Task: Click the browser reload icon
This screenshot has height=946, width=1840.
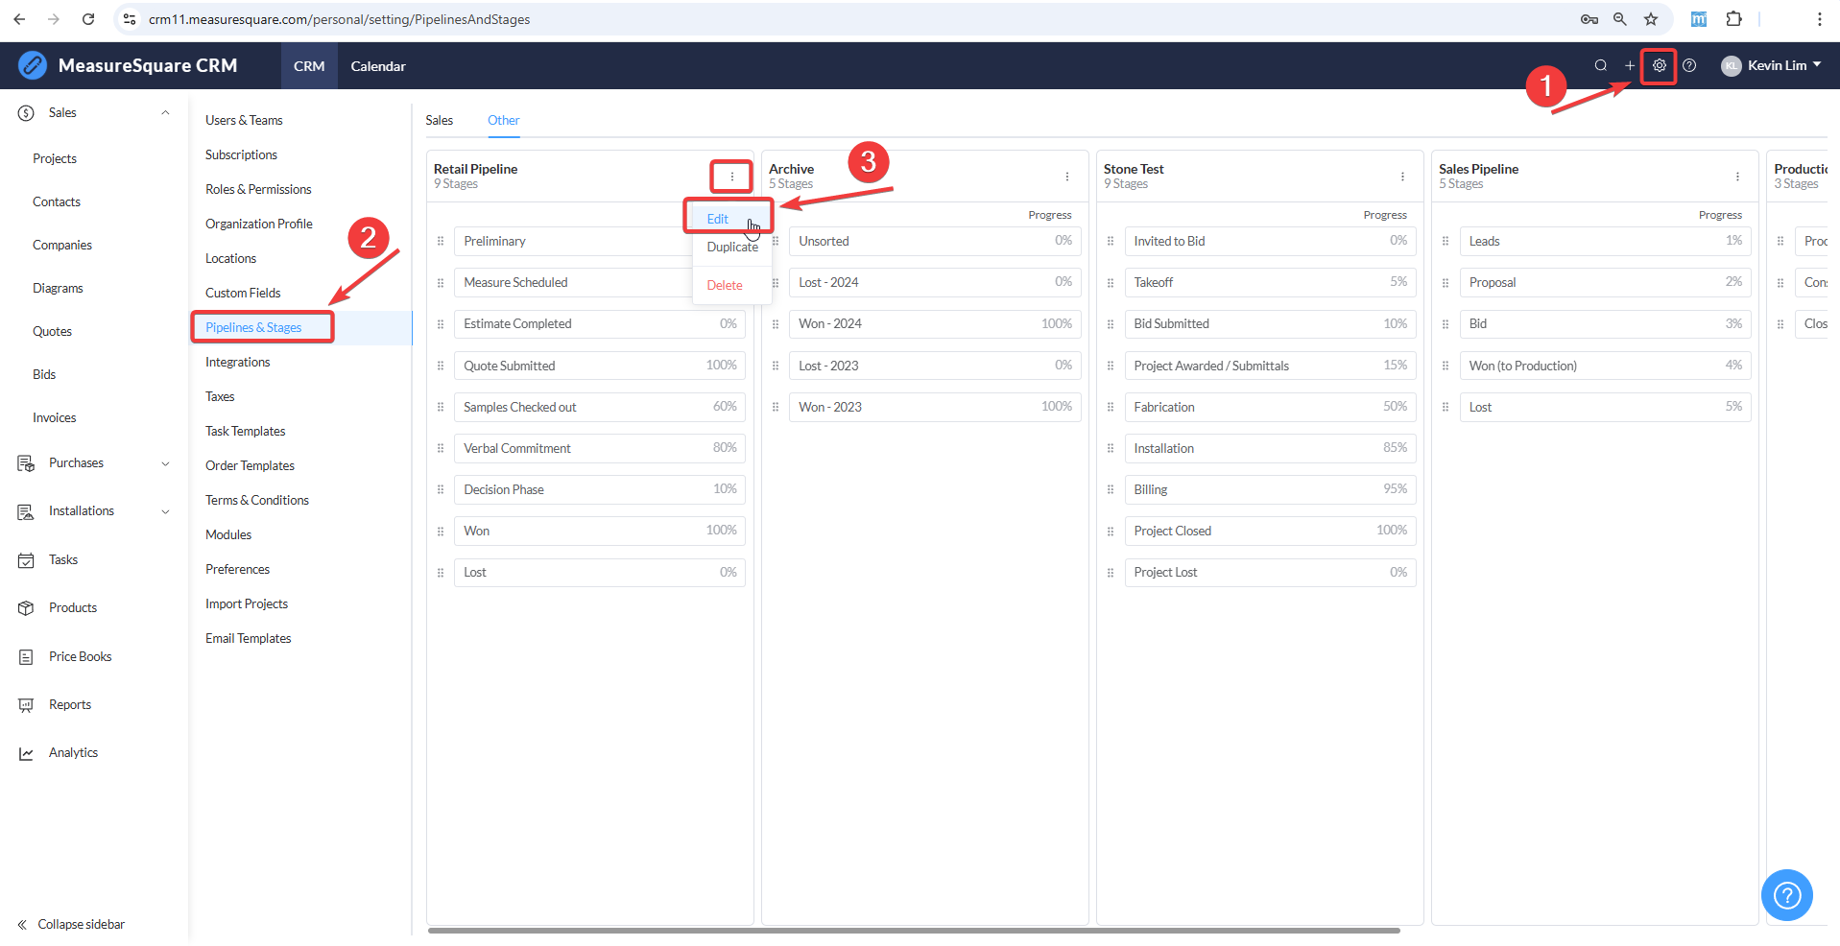Action: click(88, 19)
